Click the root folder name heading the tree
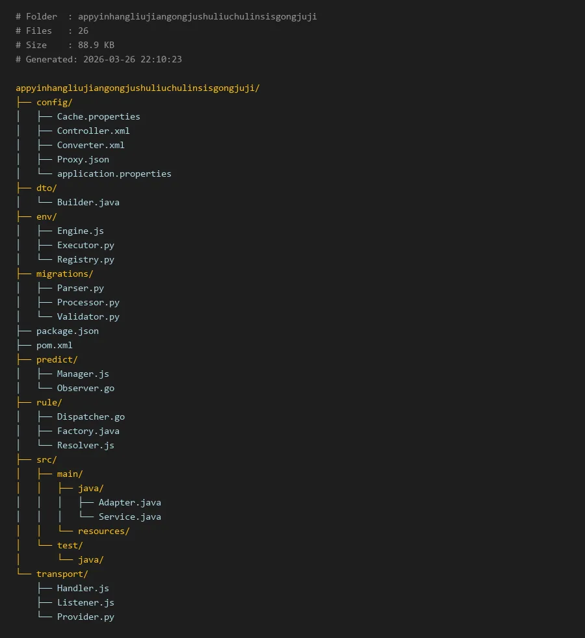 137,88
